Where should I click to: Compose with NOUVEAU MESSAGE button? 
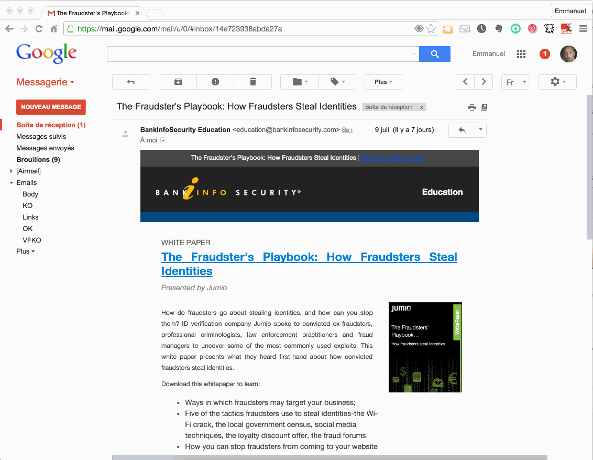[x=51, y=107]
